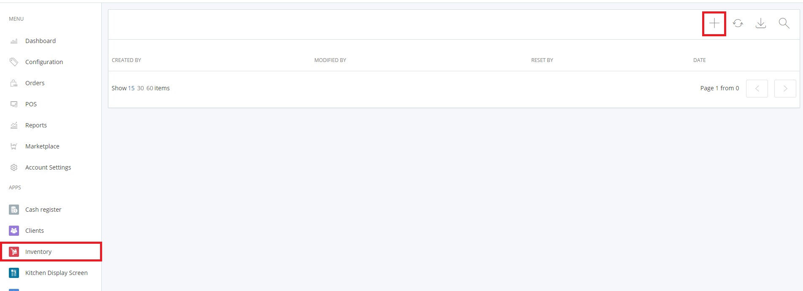Select POS from the sidebar
This screenshot has width=803, height=291.
click(x=31, y=104)
